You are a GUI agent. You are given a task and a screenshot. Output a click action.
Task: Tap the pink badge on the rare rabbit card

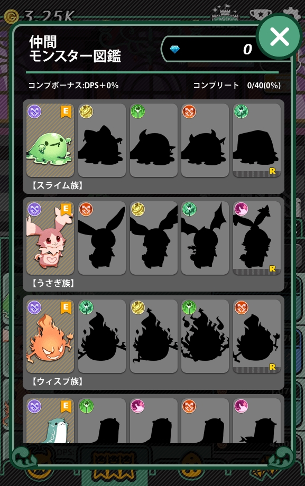tap(241, 209)
